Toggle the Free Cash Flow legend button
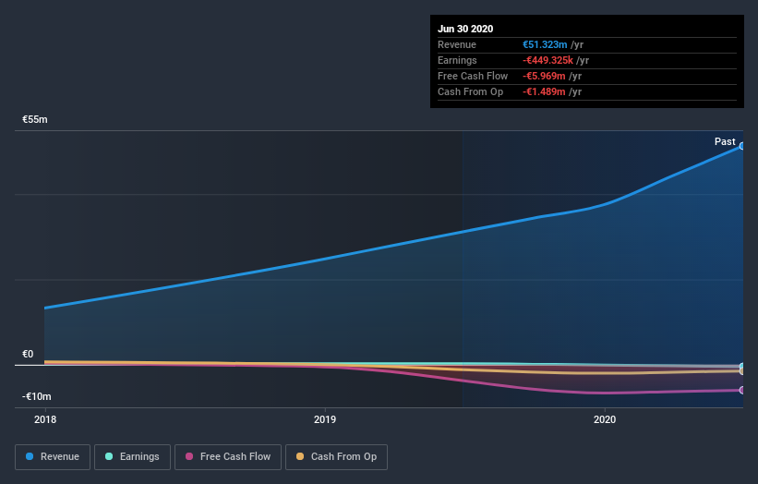 [x=228, y=457]
